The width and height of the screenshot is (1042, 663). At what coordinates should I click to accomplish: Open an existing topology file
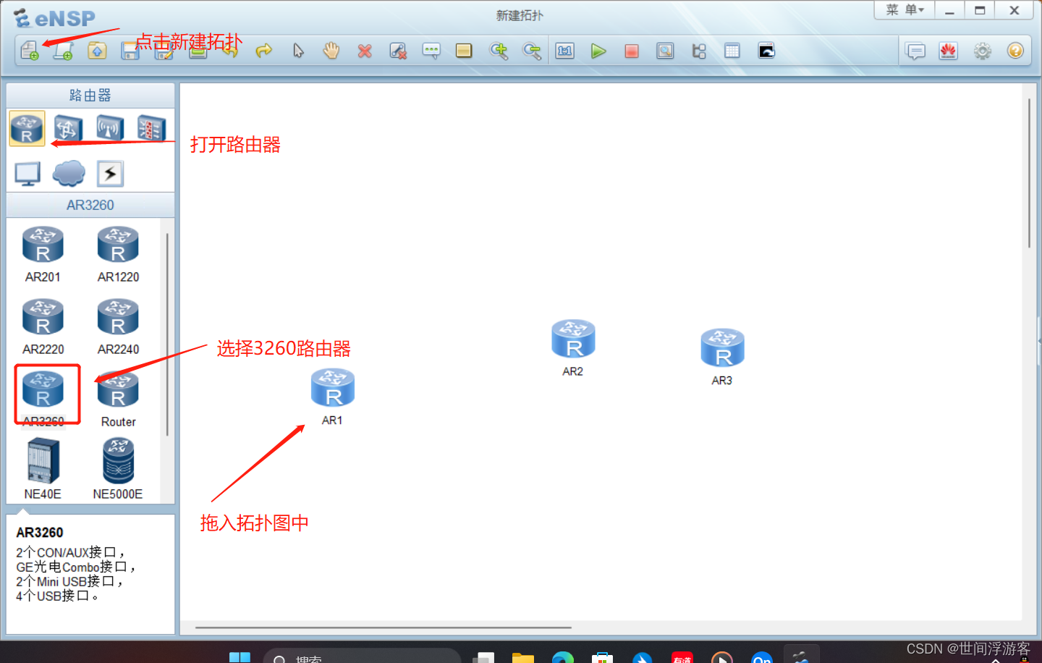(x=97, y=51)
